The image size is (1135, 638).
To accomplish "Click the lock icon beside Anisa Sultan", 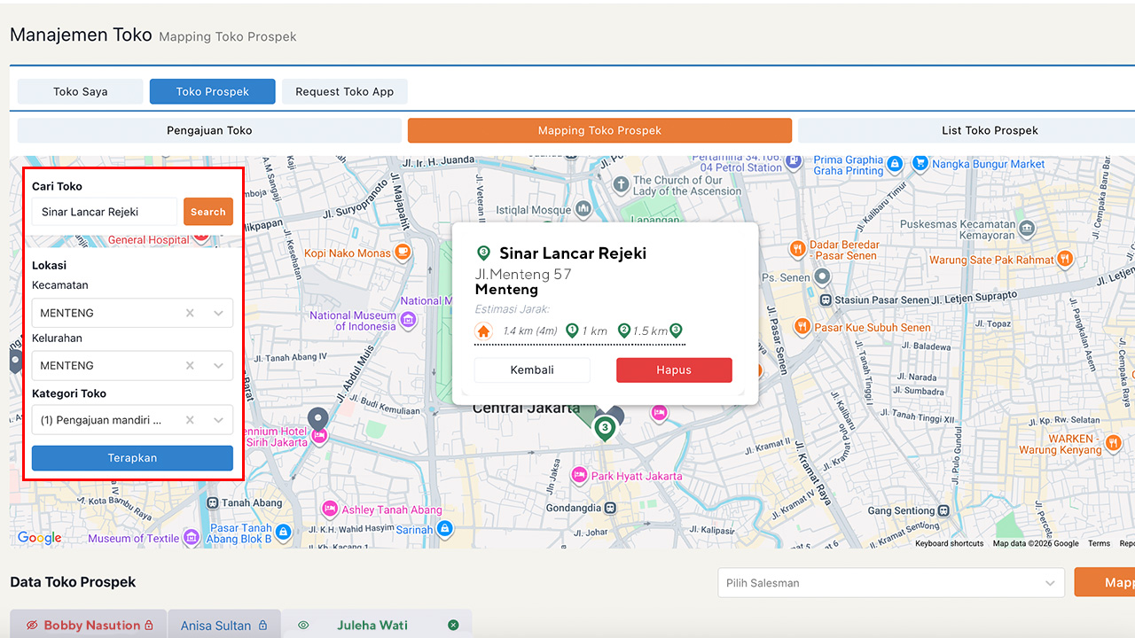I will point(262,626).
